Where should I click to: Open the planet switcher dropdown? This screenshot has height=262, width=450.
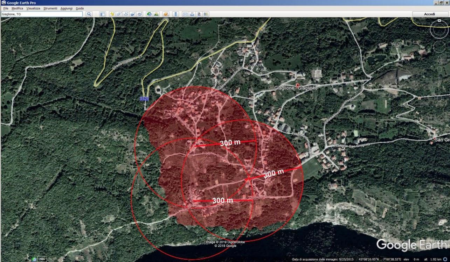click(x=166, y=14)
